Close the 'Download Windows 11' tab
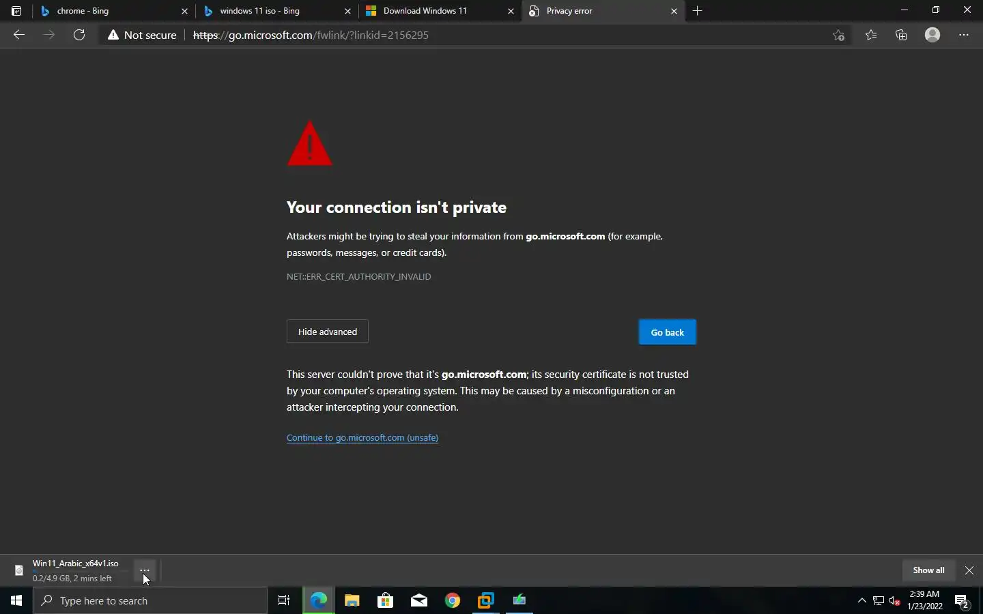The height and width of the screenshot is (614, 983). click(x=511, y=11)
